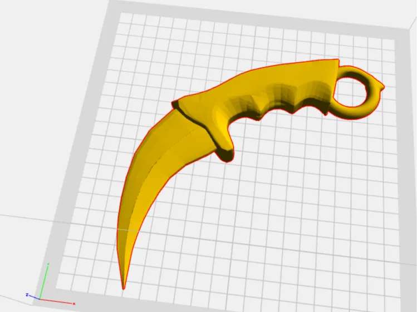Click the XYZ axis orientation gizmo
The height and width of the screenshot is (312, 417).
pos(50,284)
